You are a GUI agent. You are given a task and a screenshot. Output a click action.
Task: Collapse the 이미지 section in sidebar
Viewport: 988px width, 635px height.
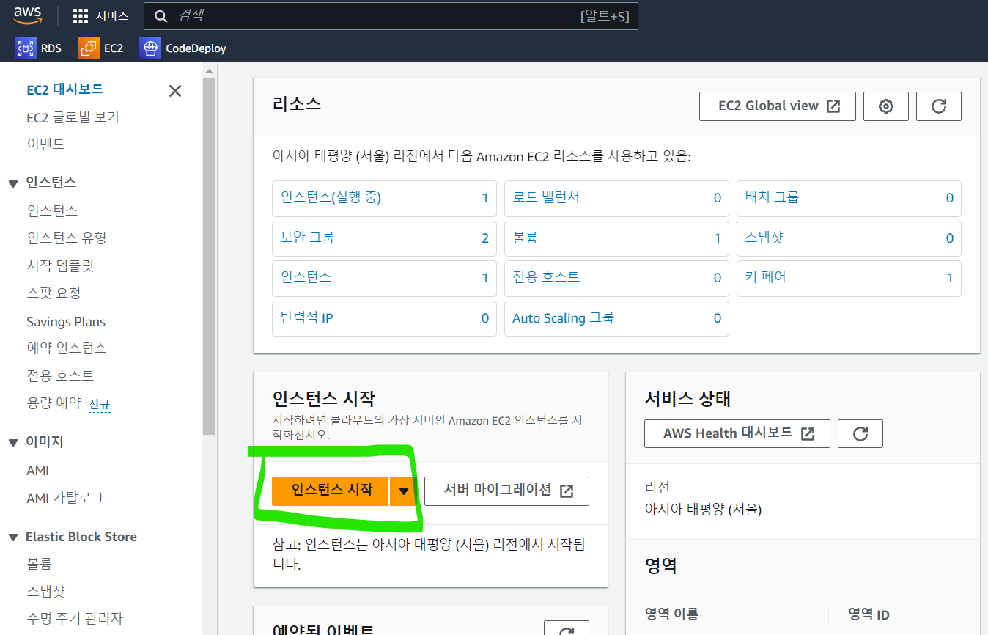coord(13,443)
